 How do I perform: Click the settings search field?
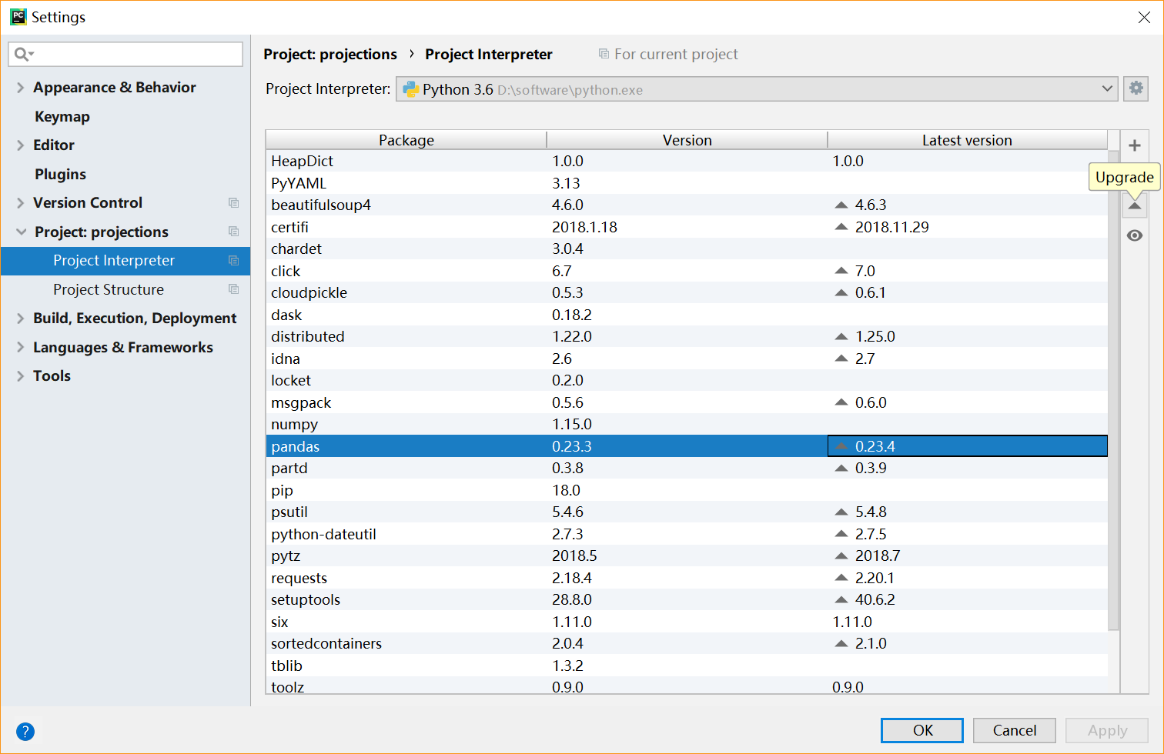pos(125,54)
